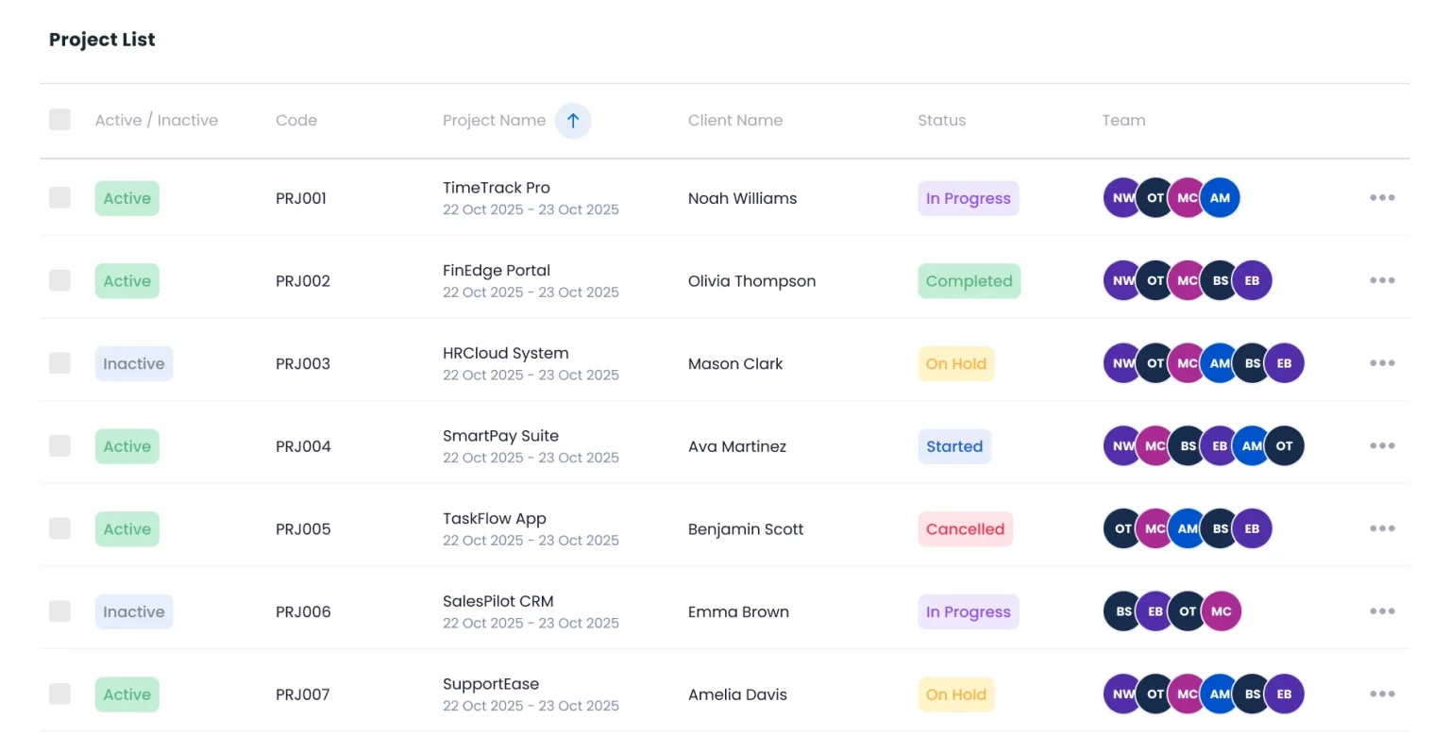Click the EB avatar in the HRCloud System team

(1284, 363)
